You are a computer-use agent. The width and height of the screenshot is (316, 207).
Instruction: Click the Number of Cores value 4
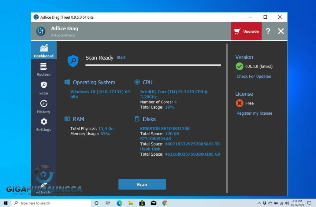[x=175, y=102]
